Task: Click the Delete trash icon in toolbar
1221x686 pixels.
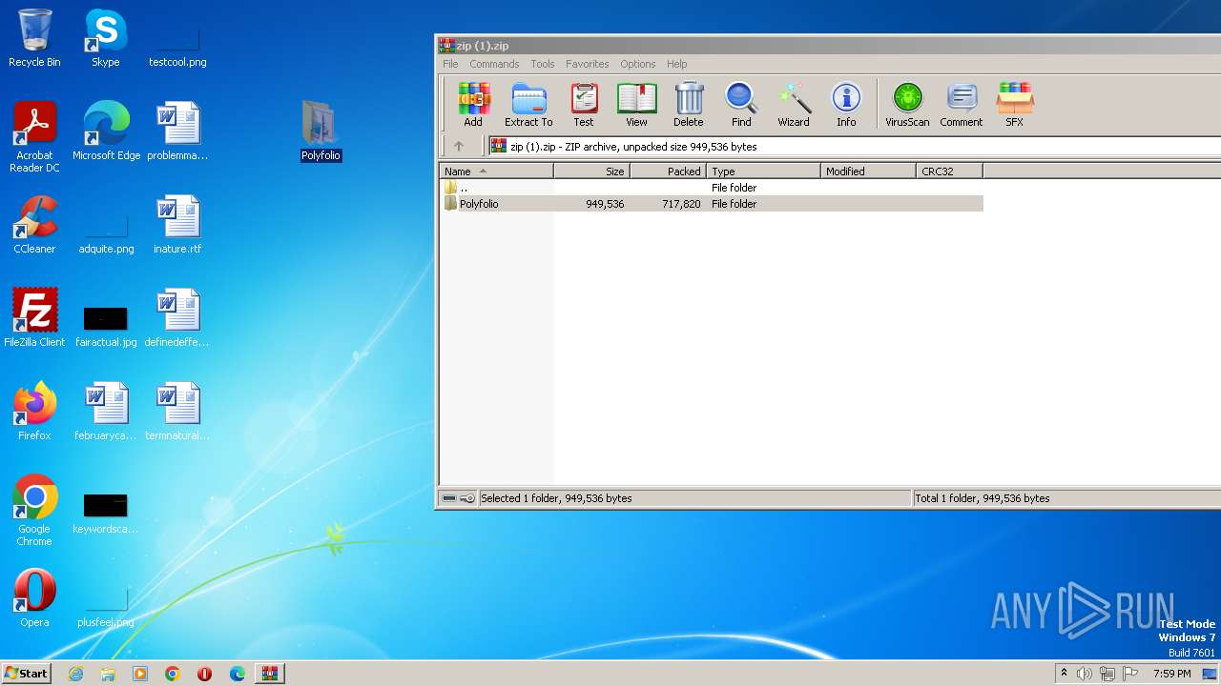Action: click(x=689, y=104)
